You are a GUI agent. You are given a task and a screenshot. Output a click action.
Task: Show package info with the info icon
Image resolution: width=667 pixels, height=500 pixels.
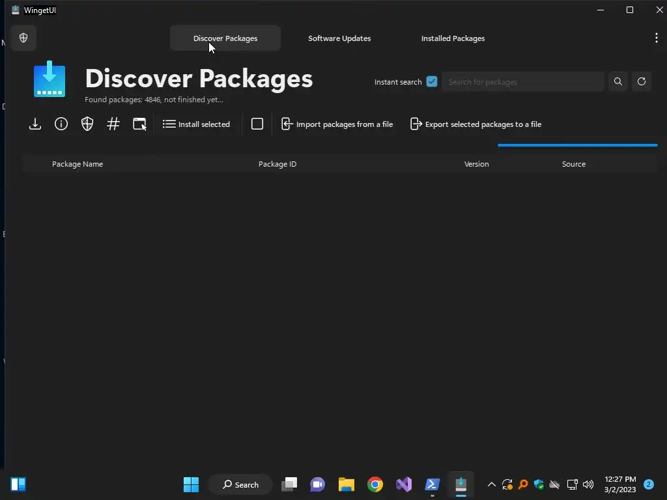point(61,124)
